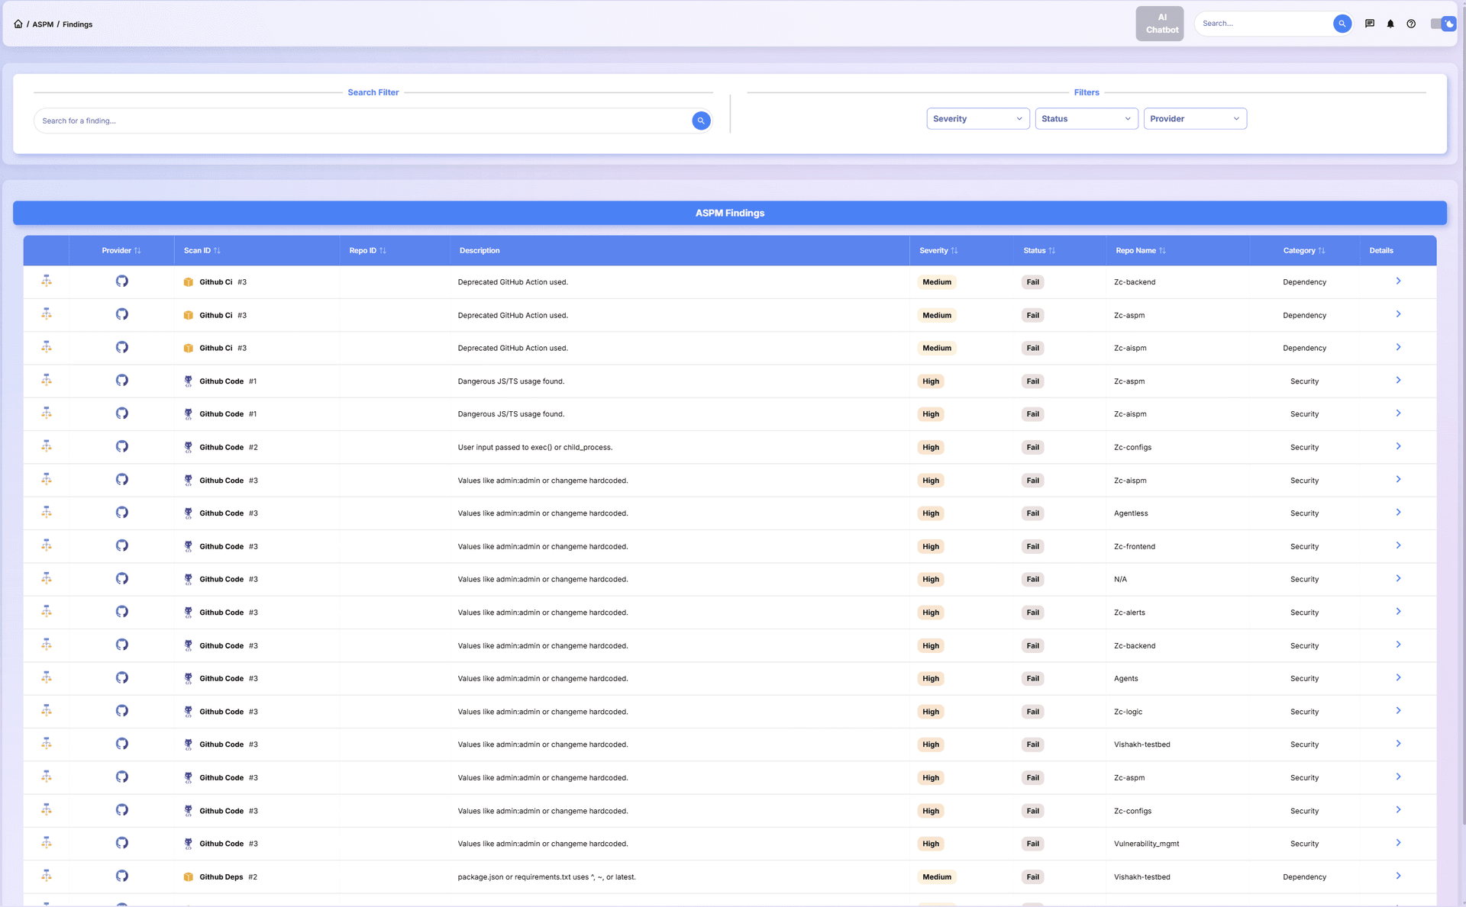Click the ASPM Findings header bar

point(730,213)
